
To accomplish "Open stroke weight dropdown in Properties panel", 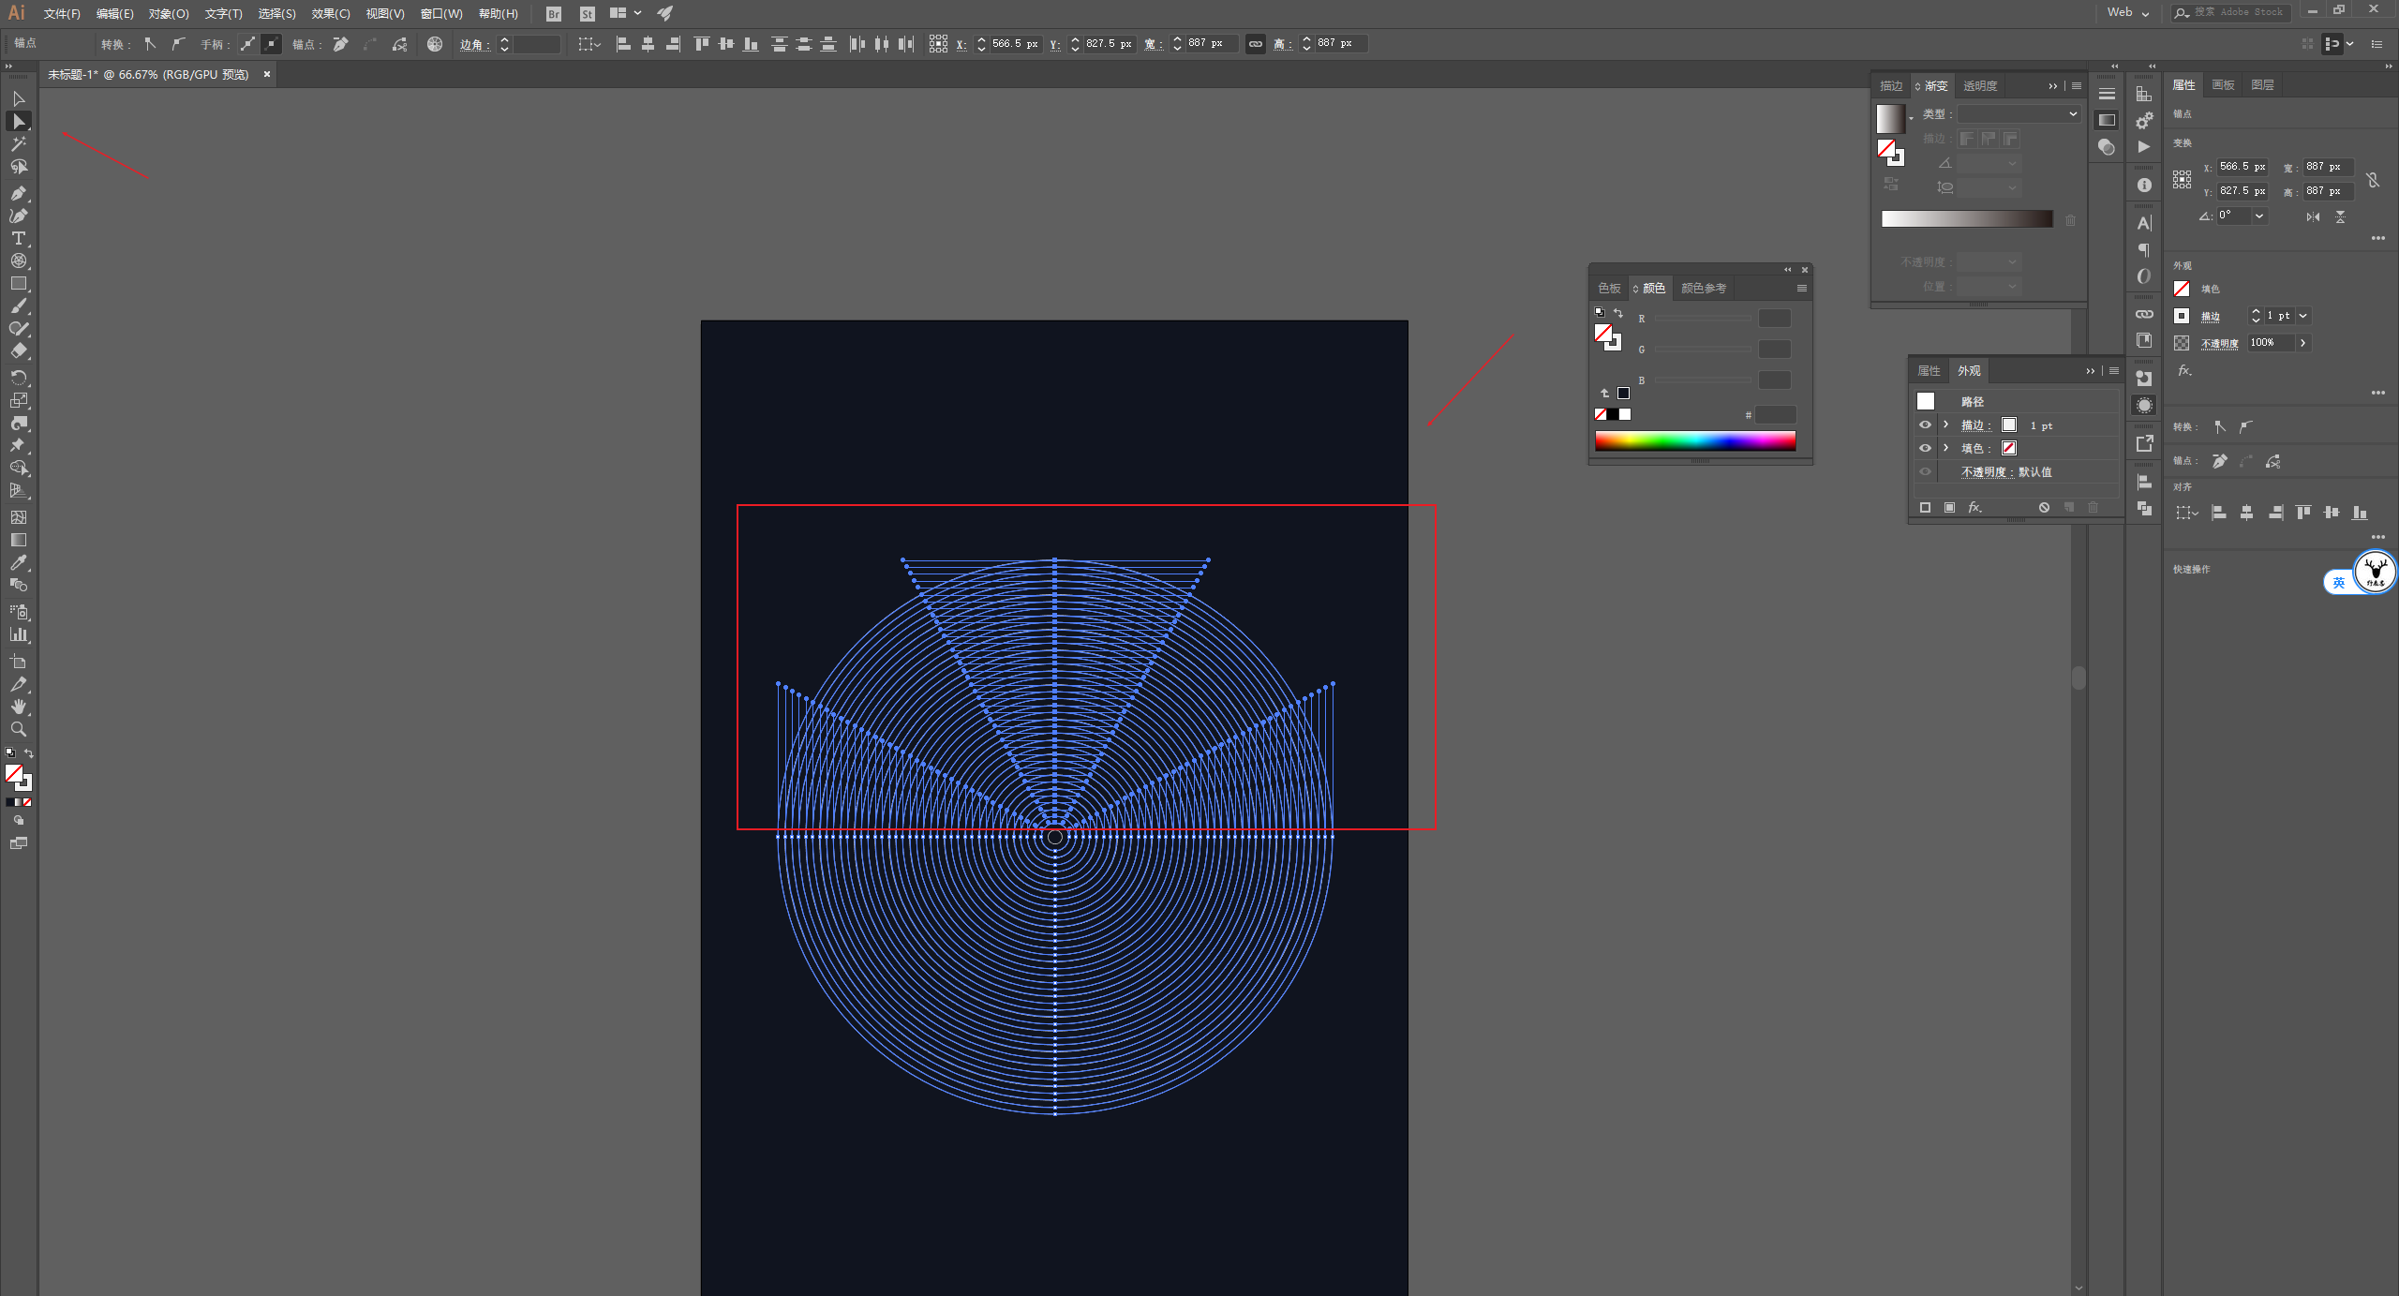I will (x=2302, y=316).
